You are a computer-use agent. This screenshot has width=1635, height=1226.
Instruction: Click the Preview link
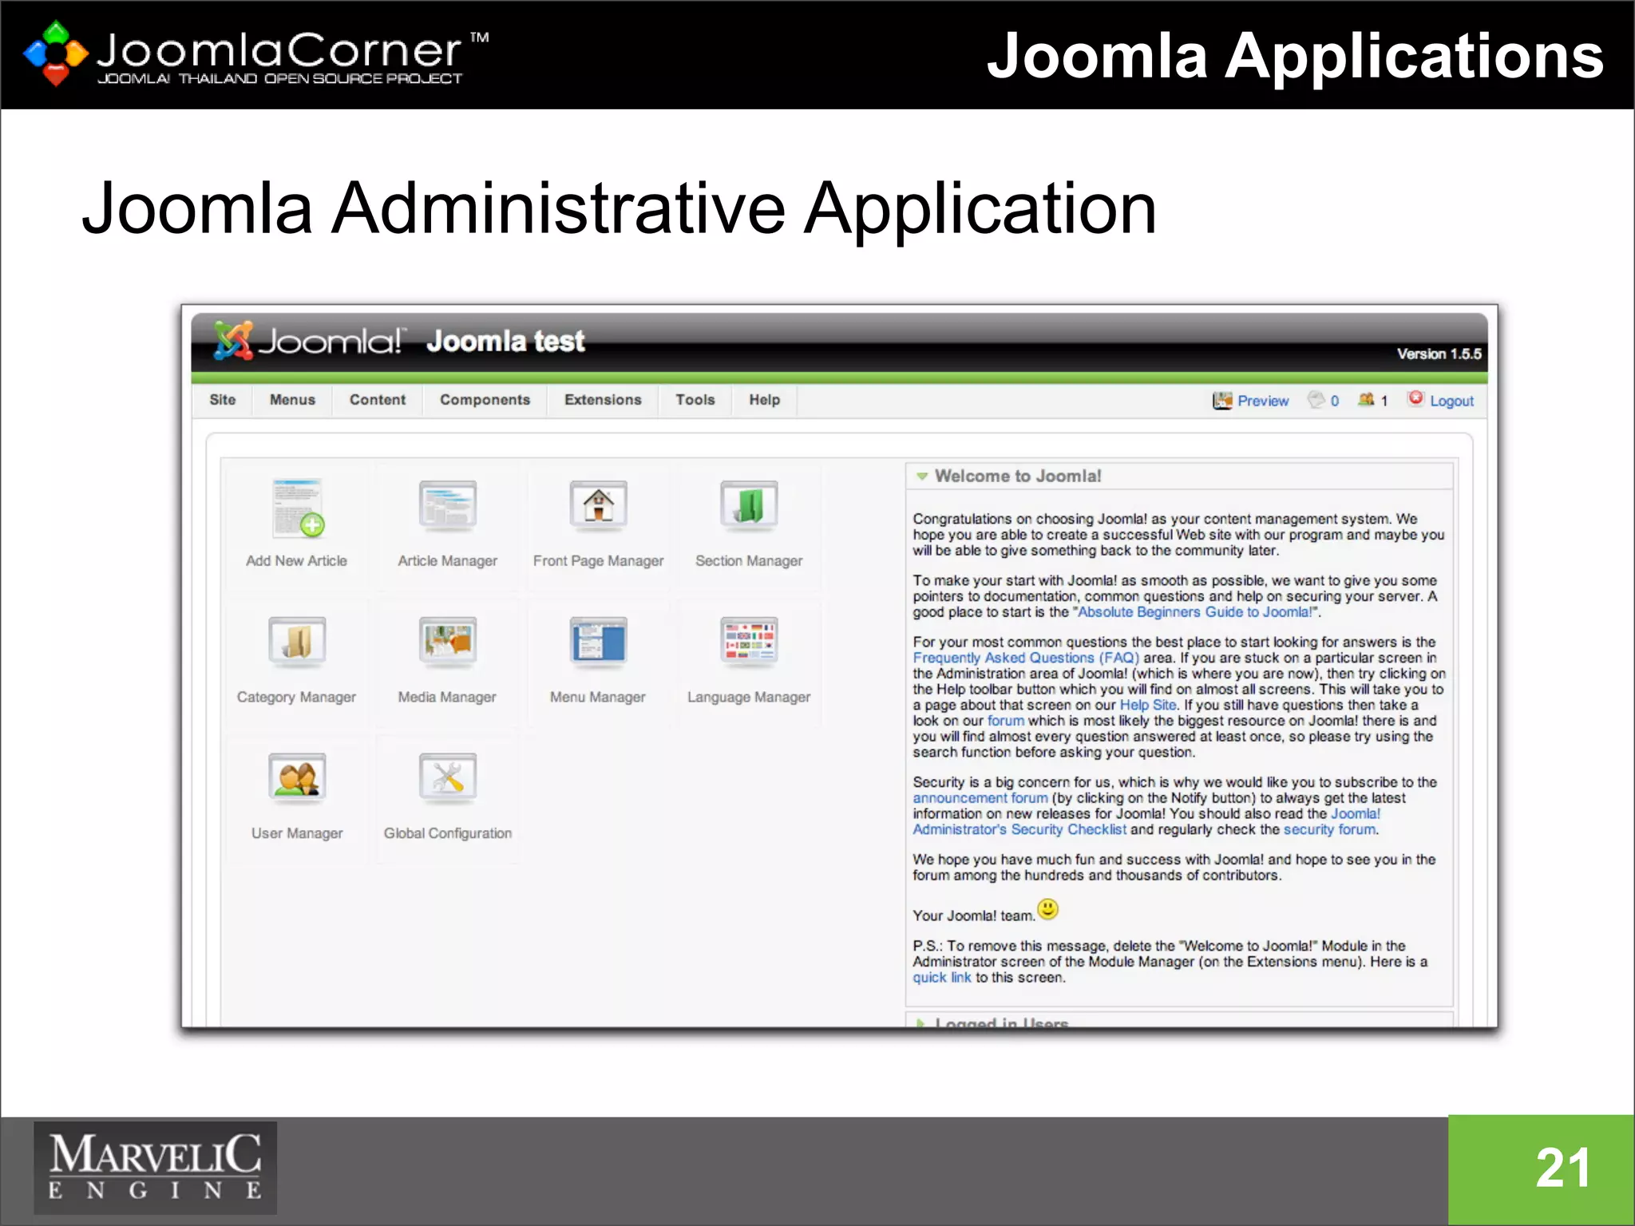[x=1263, y=401]
